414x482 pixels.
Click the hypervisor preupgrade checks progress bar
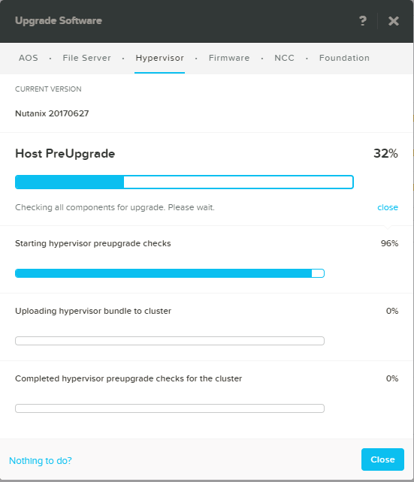point(170,273)
